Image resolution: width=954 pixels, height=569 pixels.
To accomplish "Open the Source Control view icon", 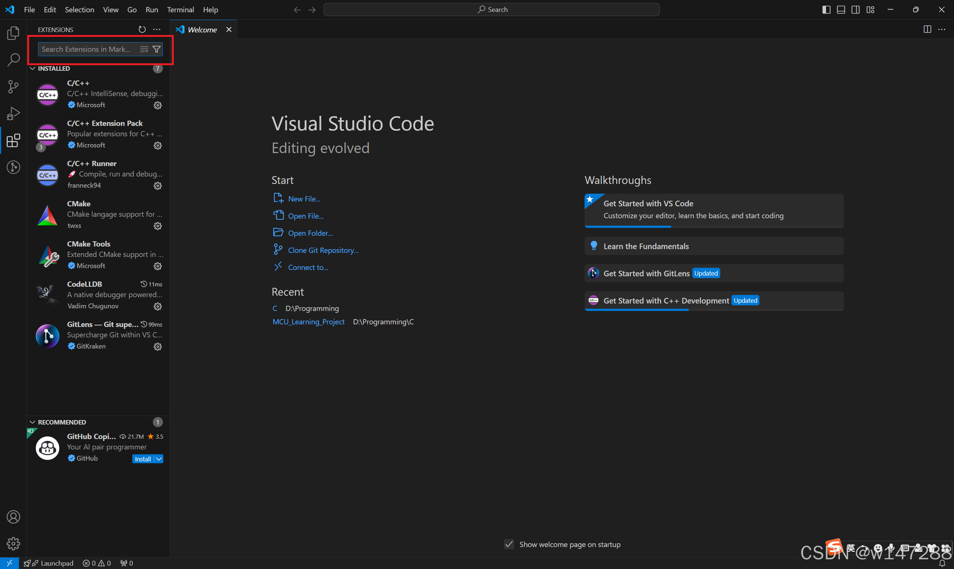I will [13, 87].
